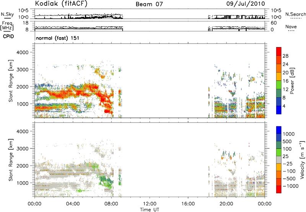Click the '28' value on the power colorbar
Viewport: 306px width, 212px height.
coord(285,56)
